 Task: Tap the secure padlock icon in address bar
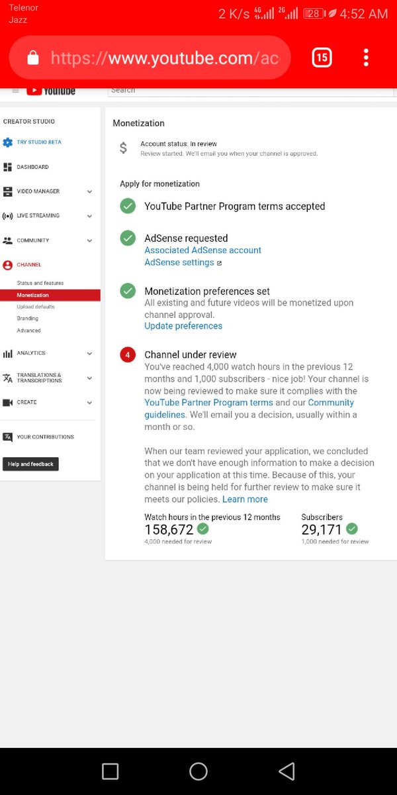tap(32, 58)
